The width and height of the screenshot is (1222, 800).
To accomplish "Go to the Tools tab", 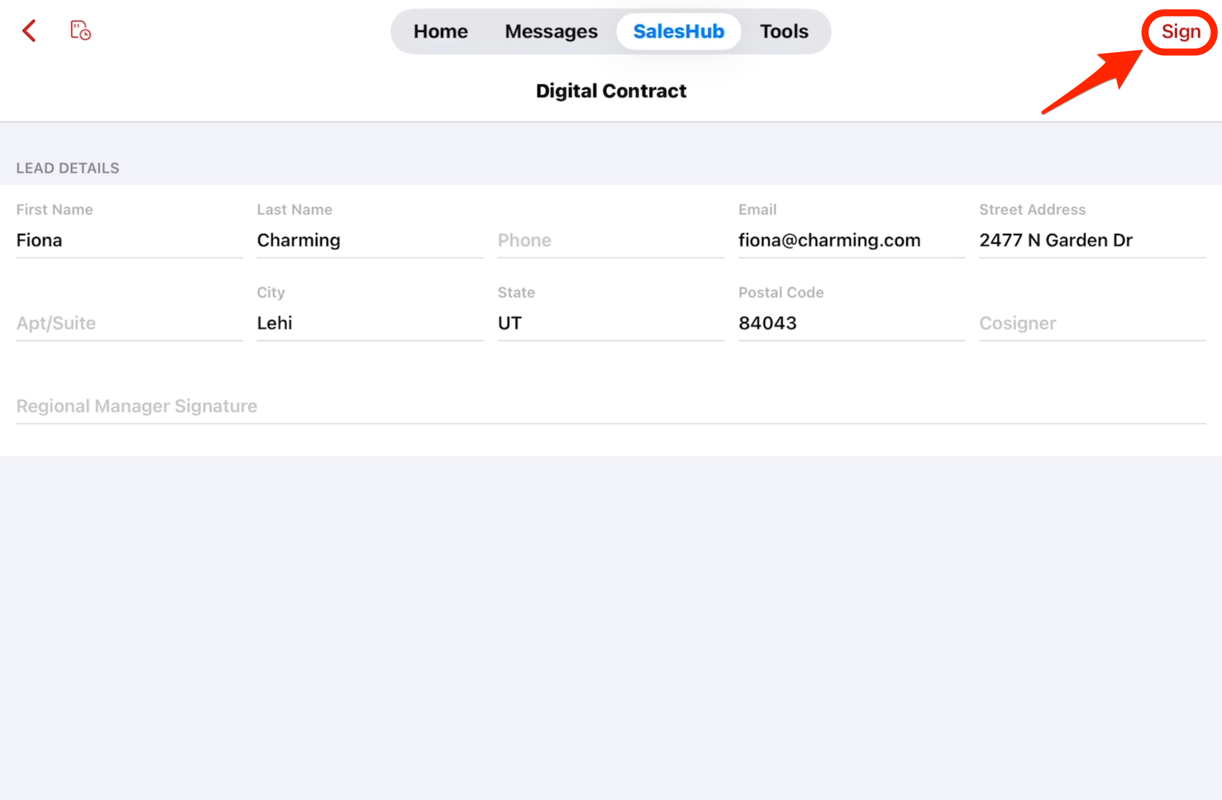I will point(783,31).
